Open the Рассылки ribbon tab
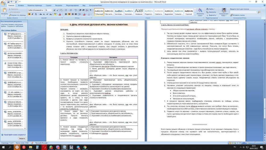Image resolution: width=266 pixels, height=150 pixels. 59,5
